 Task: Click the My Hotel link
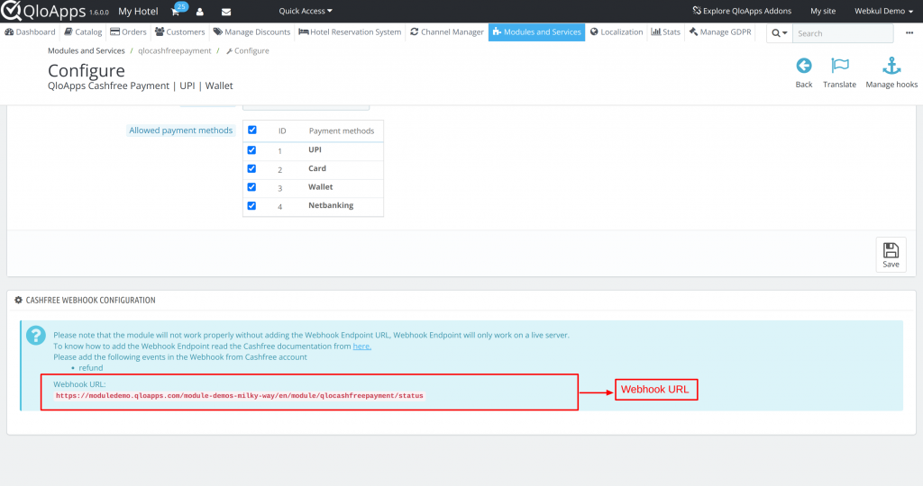coord(138,11)
